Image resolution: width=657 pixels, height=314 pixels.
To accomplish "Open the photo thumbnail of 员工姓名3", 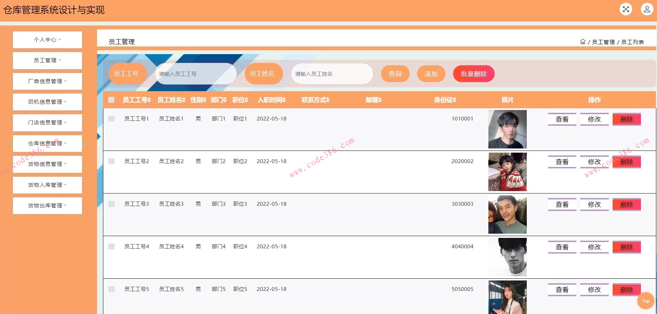I will coord(508,214).
